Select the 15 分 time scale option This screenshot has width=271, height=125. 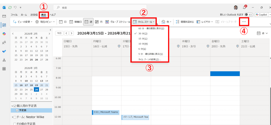click(x=143, y=39)
